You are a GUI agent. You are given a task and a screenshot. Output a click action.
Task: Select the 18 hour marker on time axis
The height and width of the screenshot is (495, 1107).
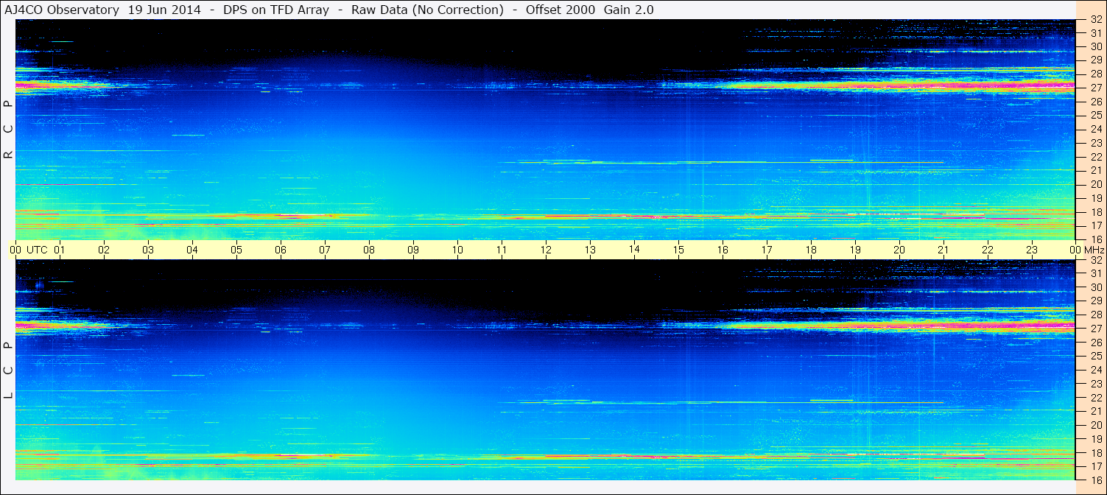pyautogui.click(x=811, y=250)
